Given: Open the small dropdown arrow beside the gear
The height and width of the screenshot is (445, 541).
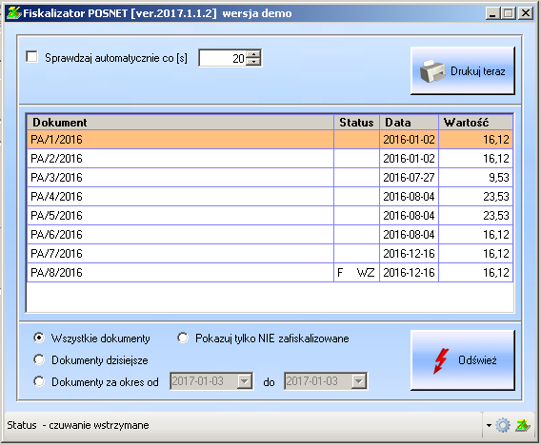Looking at the screenshot, I should point(489,425).
